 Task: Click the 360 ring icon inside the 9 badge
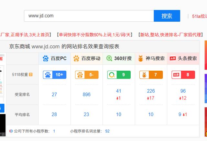[112, 75]
